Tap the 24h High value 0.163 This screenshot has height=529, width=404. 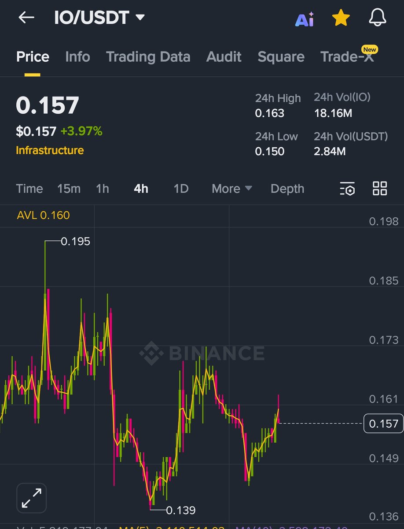pos(270,113)
